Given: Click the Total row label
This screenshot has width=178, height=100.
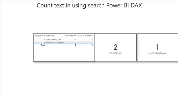Looking at the screenshot, I should click(43, 45).
